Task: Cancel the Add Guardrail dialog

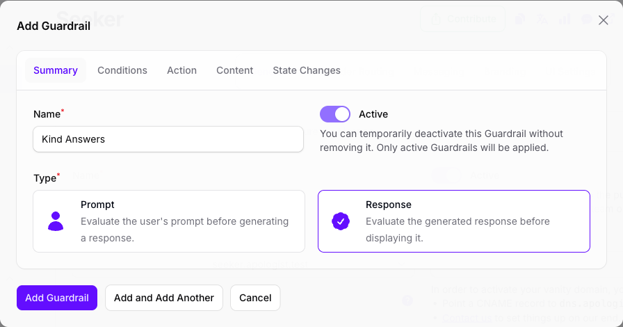Action: click(x=255, y=298)
